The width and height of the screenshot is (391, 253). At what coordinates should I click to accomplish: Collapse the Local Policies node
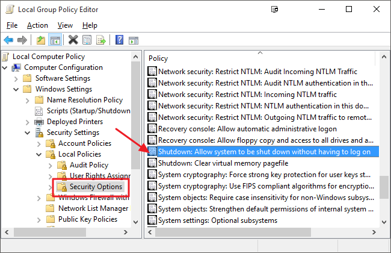[x=39, y=154]
